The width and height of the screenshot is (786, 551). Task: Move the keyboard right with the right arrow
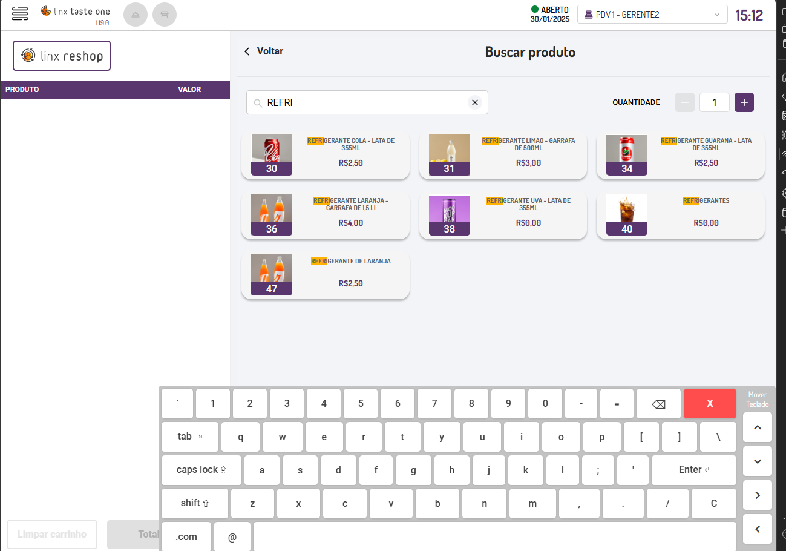[758, 495]
